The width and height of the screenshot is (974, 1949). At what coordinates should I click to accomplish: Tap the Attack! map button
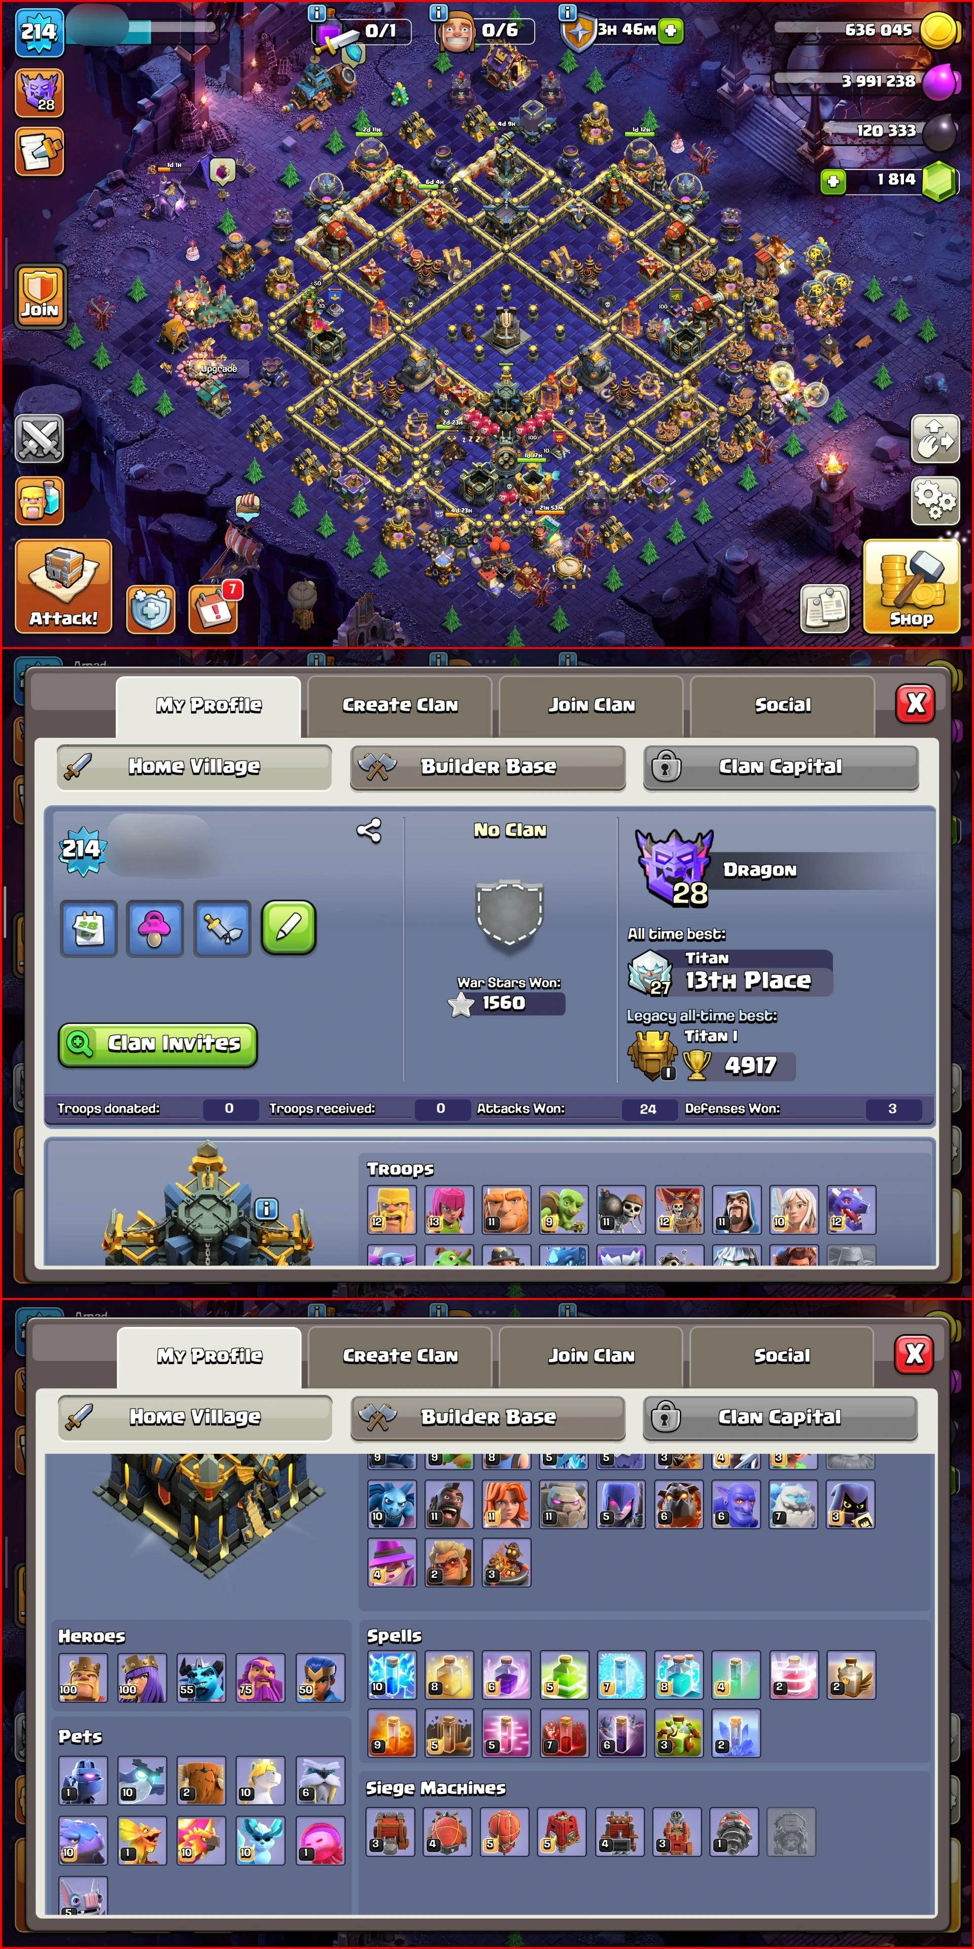click(63, 587)
